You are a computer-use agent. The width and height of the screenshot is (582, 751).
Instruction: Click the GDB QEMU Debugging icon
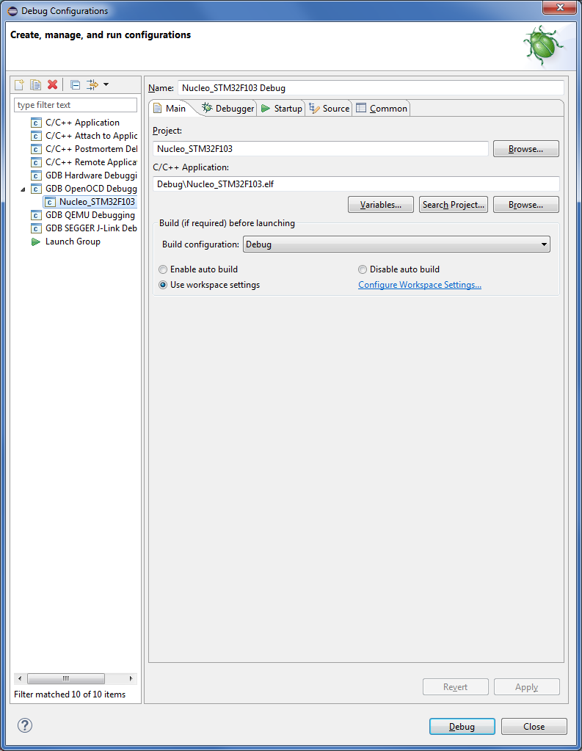tap(36, 215)
